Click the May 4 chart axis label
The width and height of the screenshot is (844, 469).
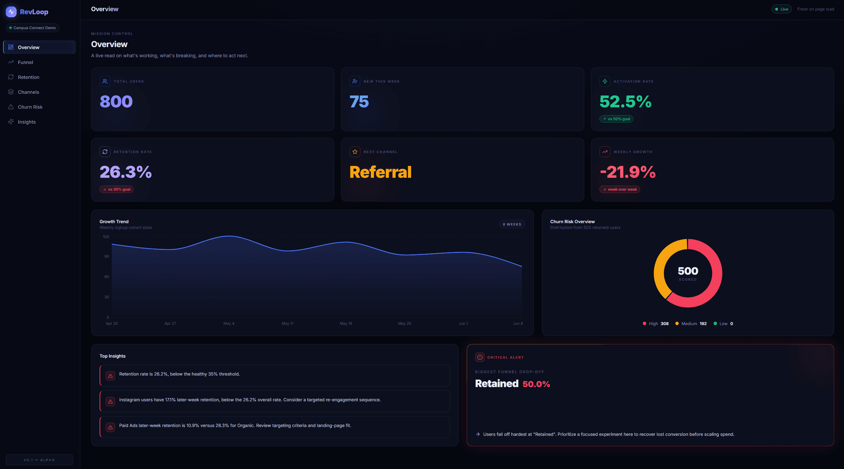pos(229,323)
